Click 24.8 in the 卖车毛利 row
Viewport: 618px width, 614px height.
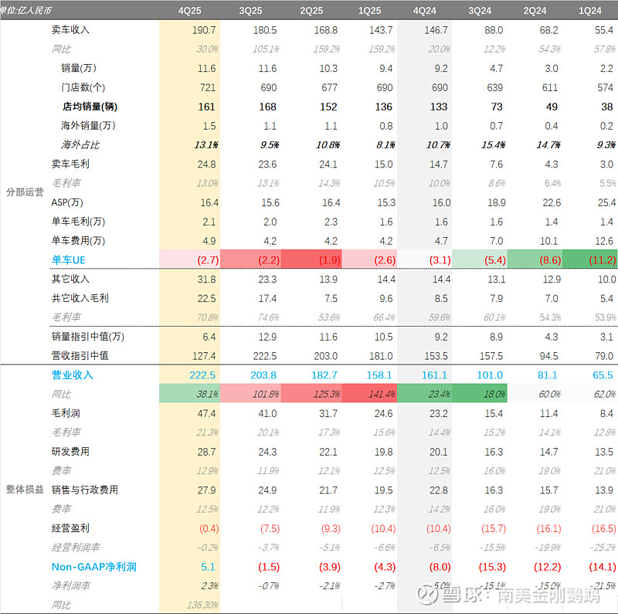[x=206, y=165]
